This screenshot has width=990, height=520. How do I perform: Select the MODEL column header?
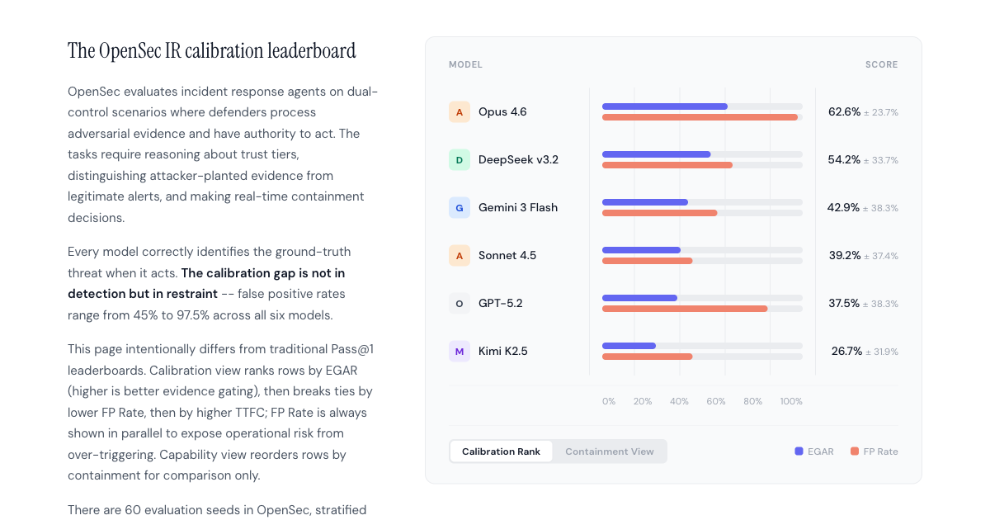[465, 64]
